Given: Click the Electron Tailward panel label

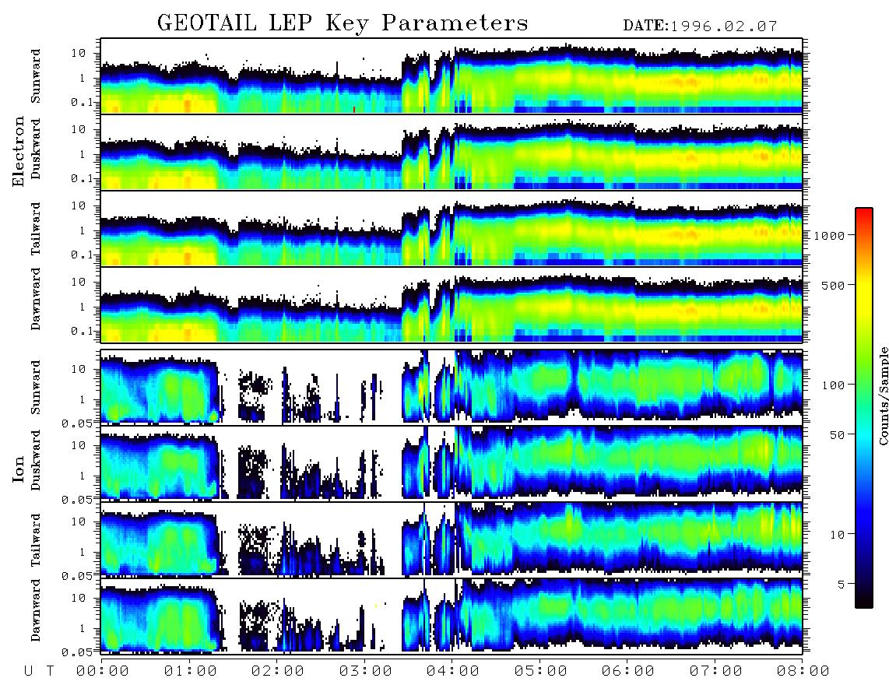Looking at the screenshot, I should pyautogui.click(x=36, y=229).
